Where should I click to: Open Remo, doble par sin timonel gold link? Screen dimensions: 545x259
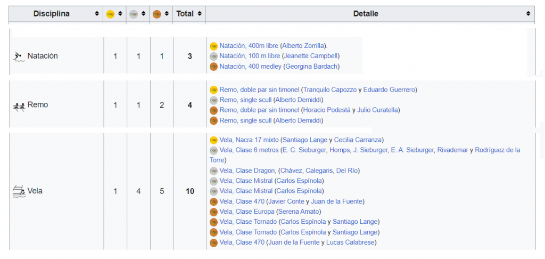coord(259,90)
